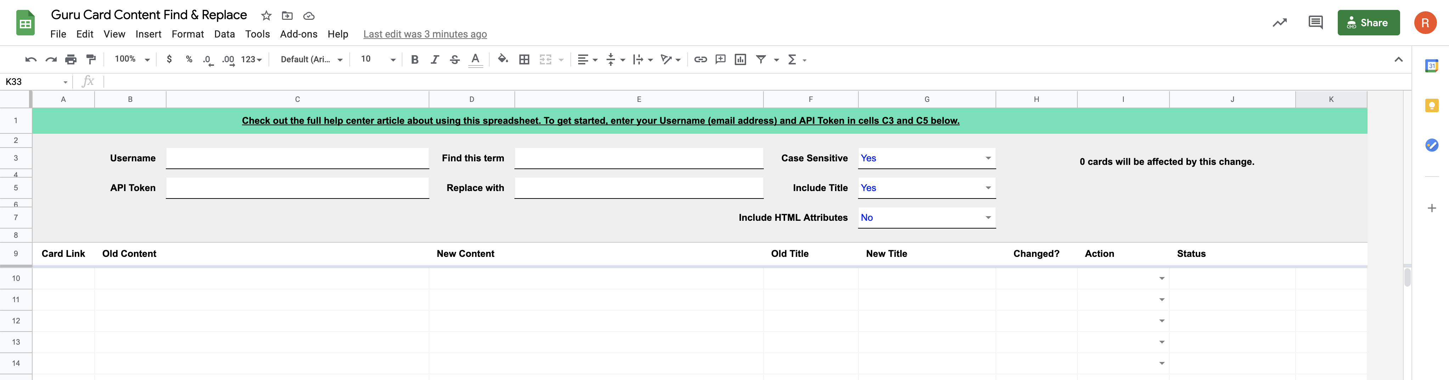Image resolution: width=1449 pixels, height=380 pixels.
Task: Insert a link into the cell
Action: coord(700,59)
